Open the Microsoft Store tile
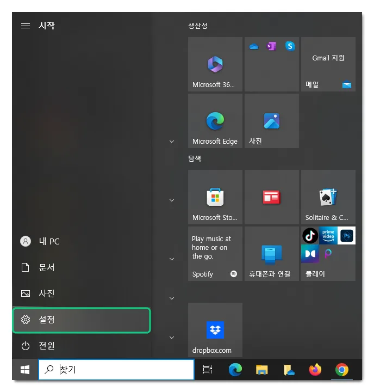The height and width of the screenshot is (392, 374). click(215, 197)
